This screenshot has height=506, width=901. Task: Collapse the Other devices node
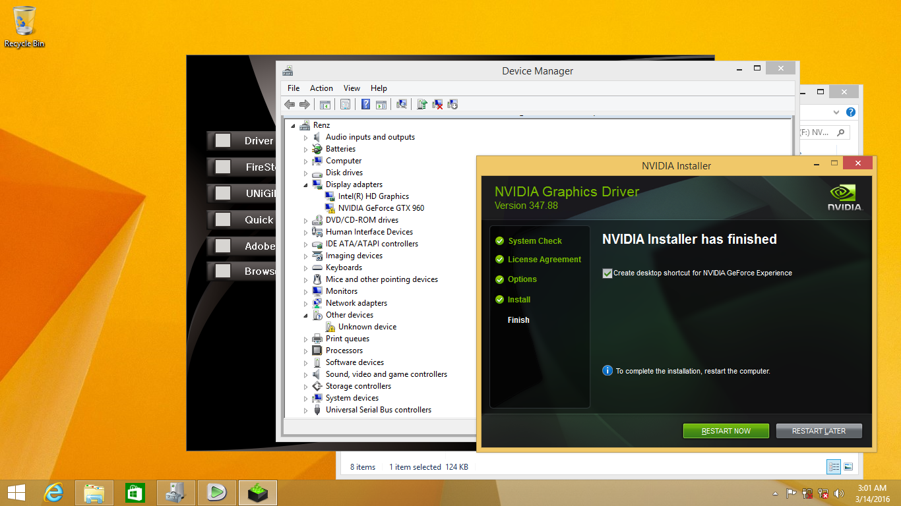(306, 315)
